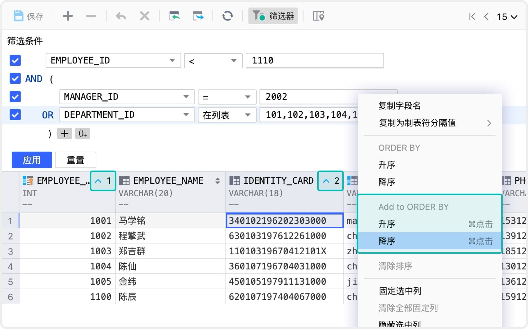Toggle the OR logical operator
The image size is (528, 329).
coord(48,115)
